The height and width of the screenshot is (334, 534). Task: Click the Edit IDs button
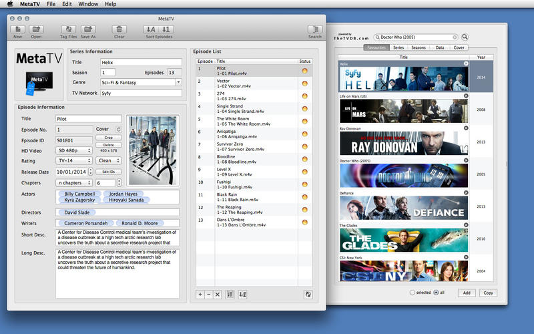(109, 172)
